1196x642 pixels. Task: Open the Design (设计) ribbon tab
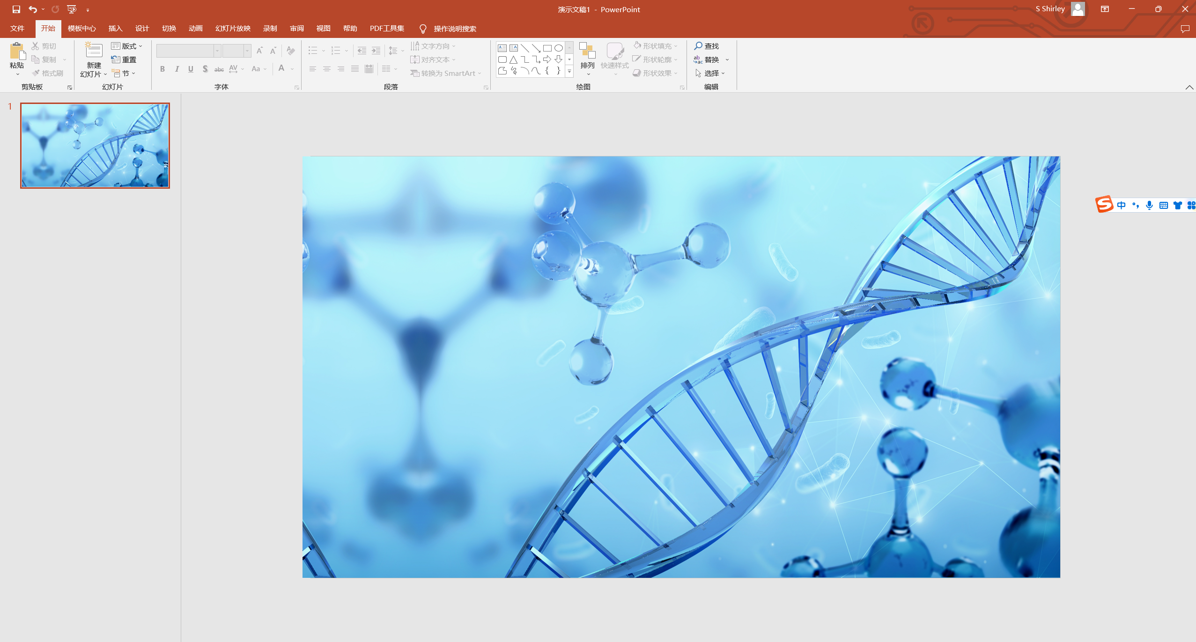tap(142, 29)
